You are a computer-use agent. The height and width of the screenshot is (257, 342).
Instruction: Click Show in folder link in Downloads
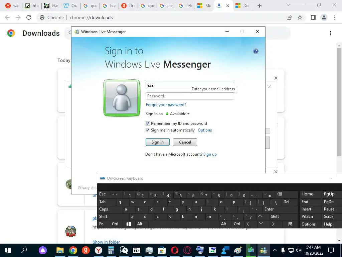[106, 242]
